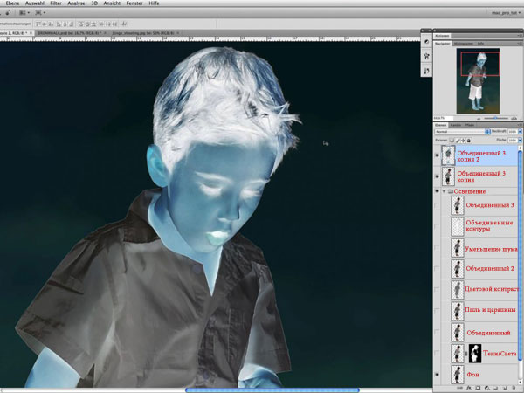Show the Уменьшение шума layer
This screenshot has height=393, width=524.
click(x=438, y=247)
